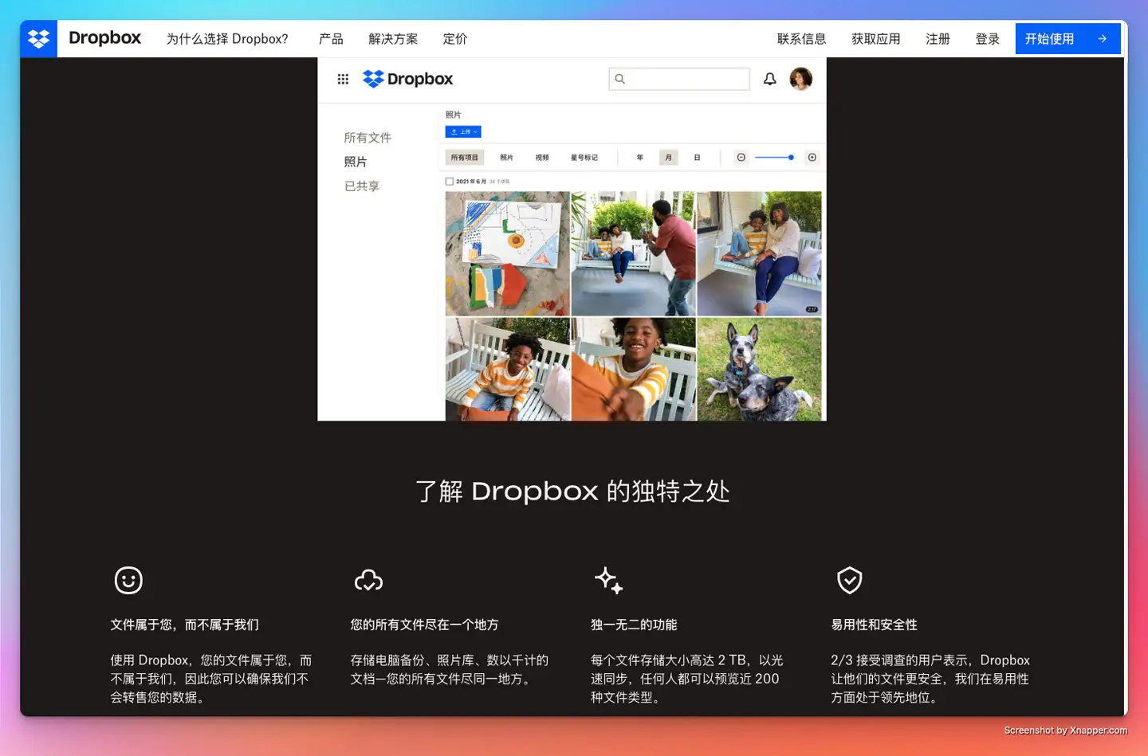Select 照片 in the sidebar

tap(356, 162)
